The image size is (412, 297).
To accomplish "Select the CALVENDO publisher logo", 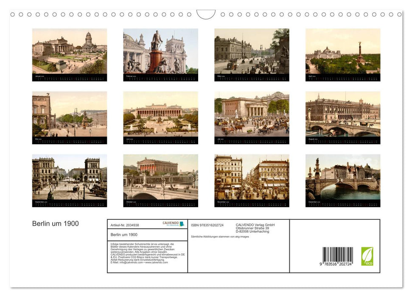I will 170,224.
